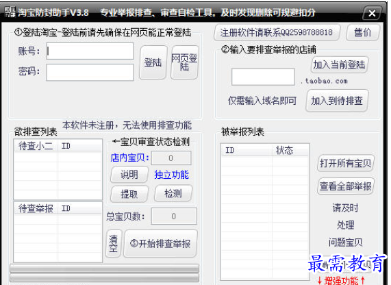The image size is (391, 285).
Task: Click 注册软件请联系QQ button
Action: click(277, 32)
